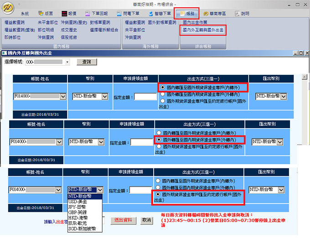The width and height of the screenshot is (310, 240).
Task: Open the 系統 system menu
Action: coord(25,13)
